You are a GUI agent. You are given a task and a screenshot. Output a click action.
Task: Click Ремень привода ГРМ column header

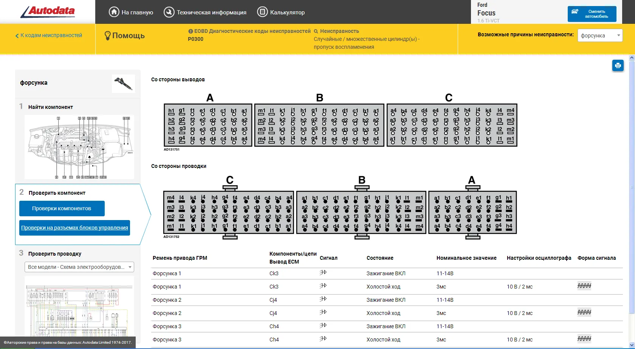click(180, 258)
